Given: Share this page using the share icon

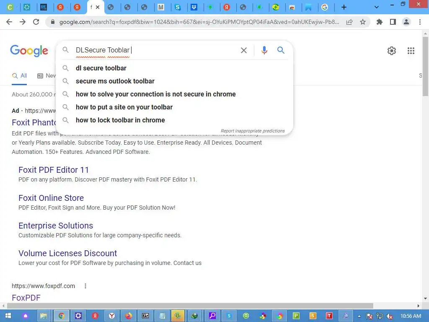Looking at the screenshot, I should click(349, 22).
